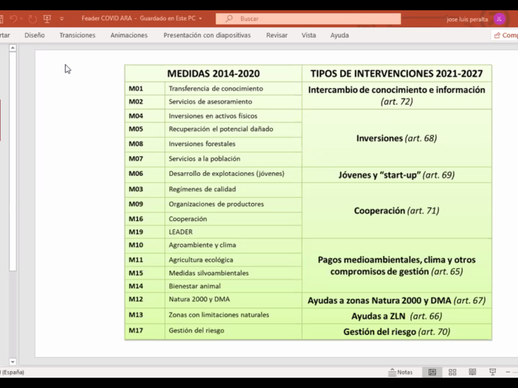This screenshot has height=388, width=518.
Task: Click Regímenes de calidad cell
Action: click(233, 189)
